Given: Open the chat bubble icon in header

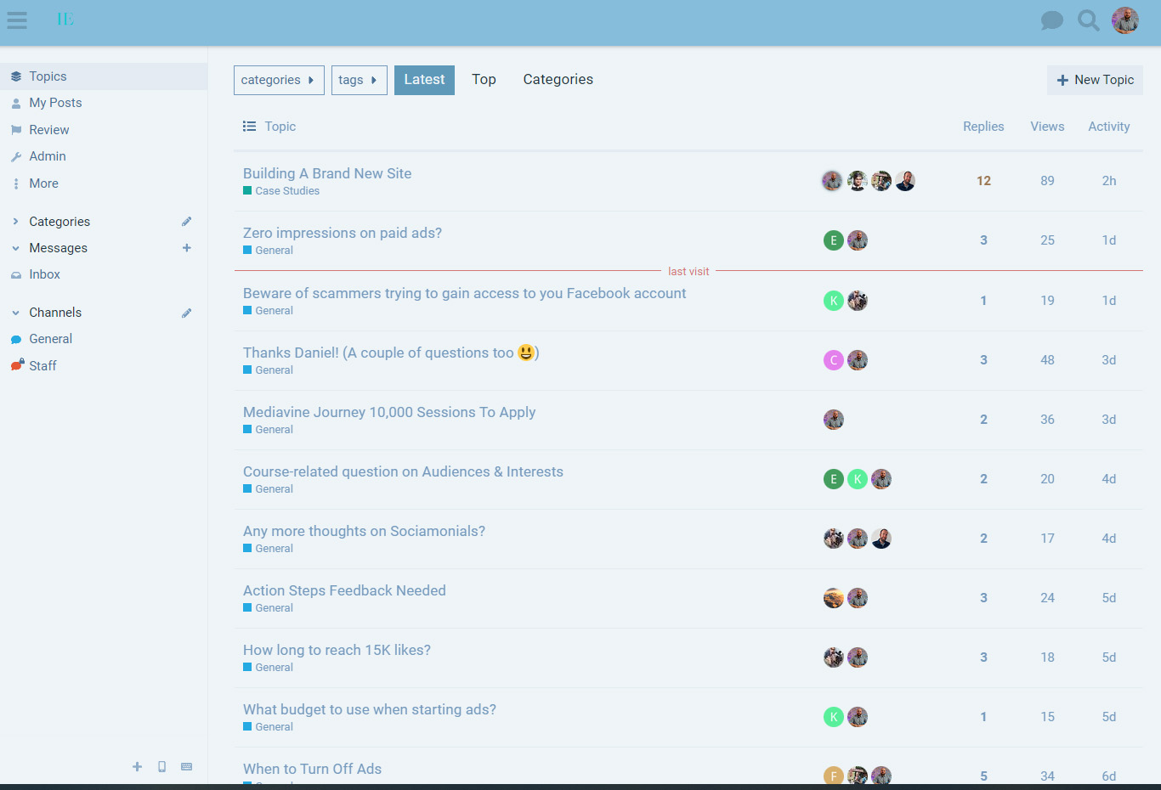Looking at the screenshot, I should pos(1051,20).
